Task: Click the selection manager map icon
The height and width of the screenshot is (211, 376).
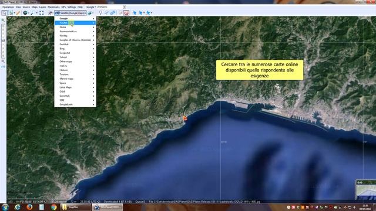Action: click(11, 13)
